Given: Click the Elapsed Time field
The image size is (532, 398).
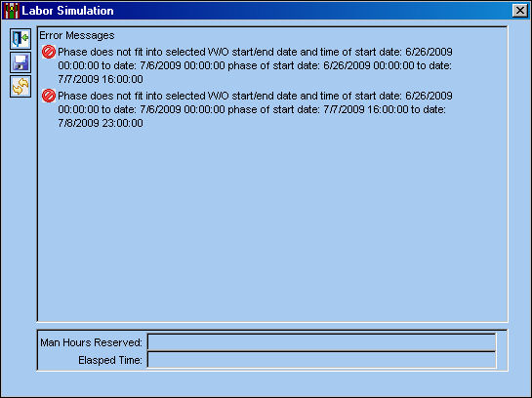Looking at the screenshot, I should pyautogui.click(x=322, y=360).
